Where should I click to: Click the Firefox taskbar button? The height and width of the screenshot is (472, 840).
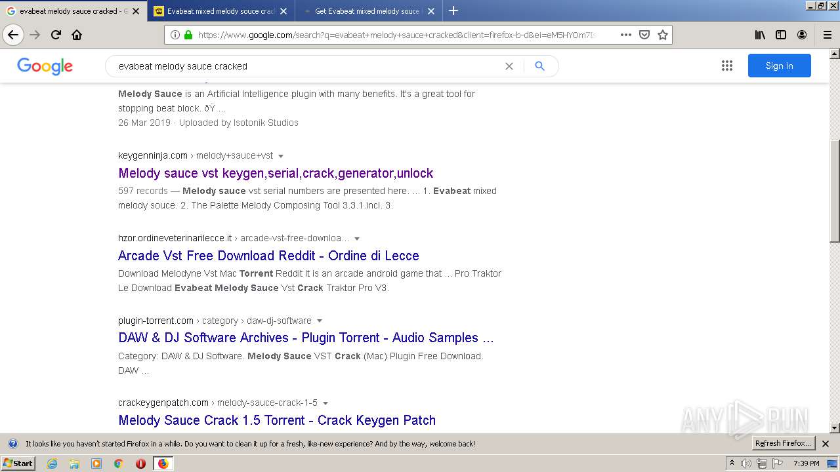[163, 463]
